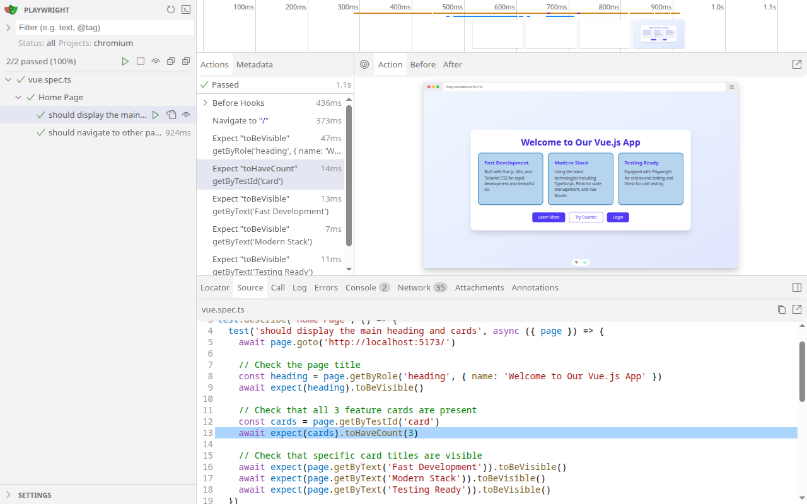Toggle the output terminal icon
Image resolution: width=807 pixels, height=504 pixels.
(186, 9)
